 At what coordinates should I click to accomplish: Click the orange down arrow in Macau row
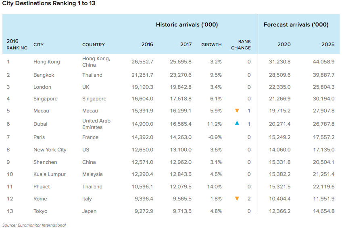[237, 111]
